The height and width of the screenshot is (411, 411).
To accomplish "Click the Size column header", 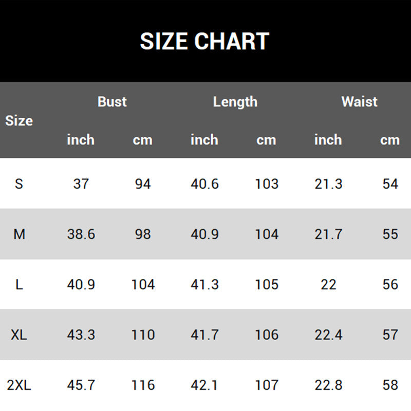I will click(19, 121).
